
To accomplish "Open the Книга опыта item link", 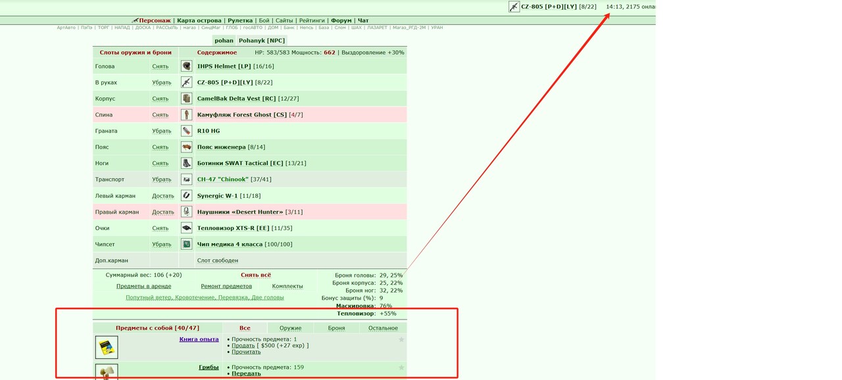I will pyautogui.click(x=199, y=339).
